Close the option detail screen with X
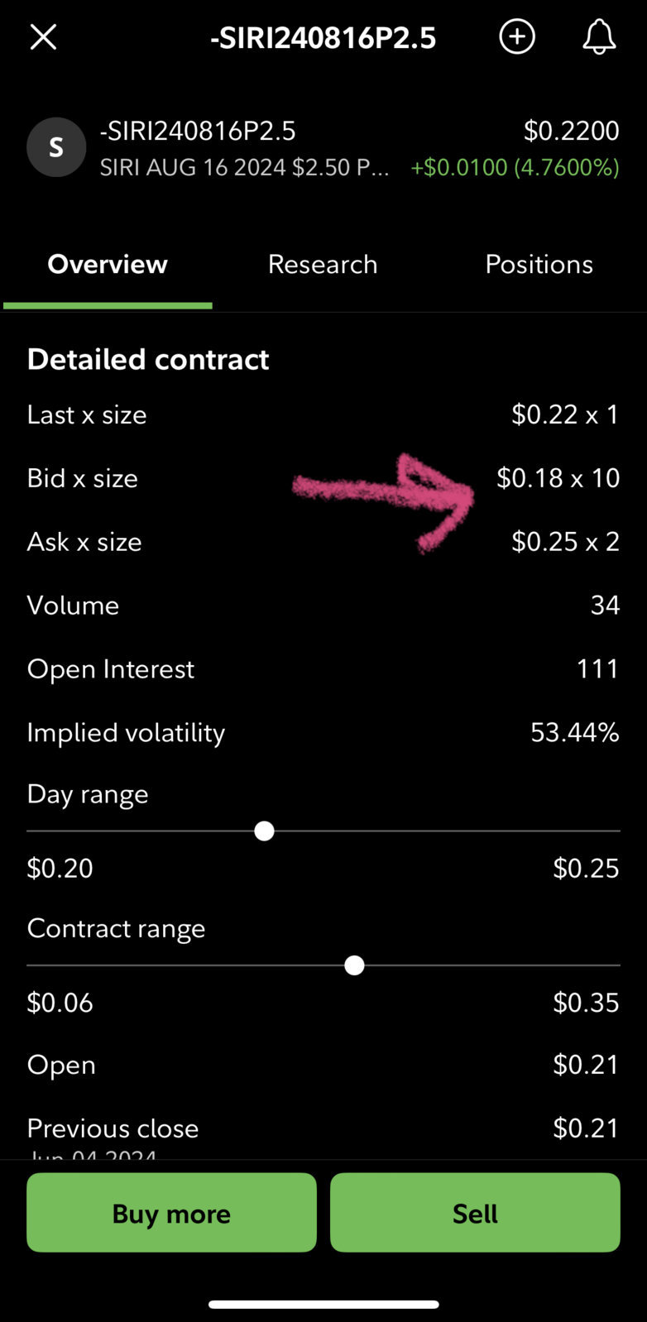The image size is (647, 1322). 43,37
